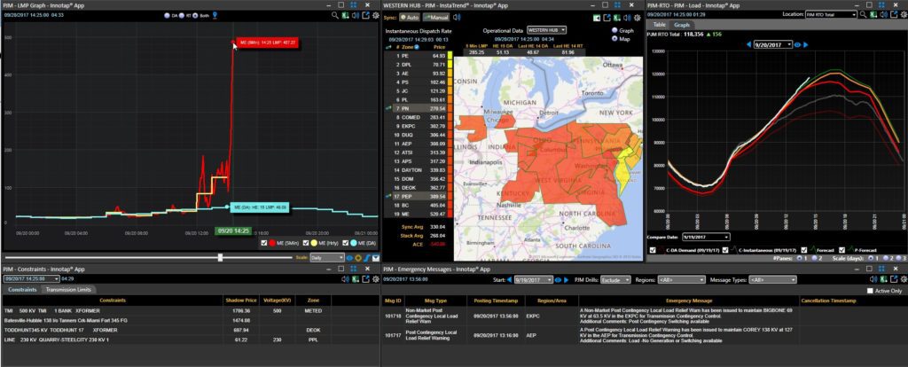Click the time slider handle below LMP graph
The width and height of the screenshot is (908, 367).
coord(220,257)
